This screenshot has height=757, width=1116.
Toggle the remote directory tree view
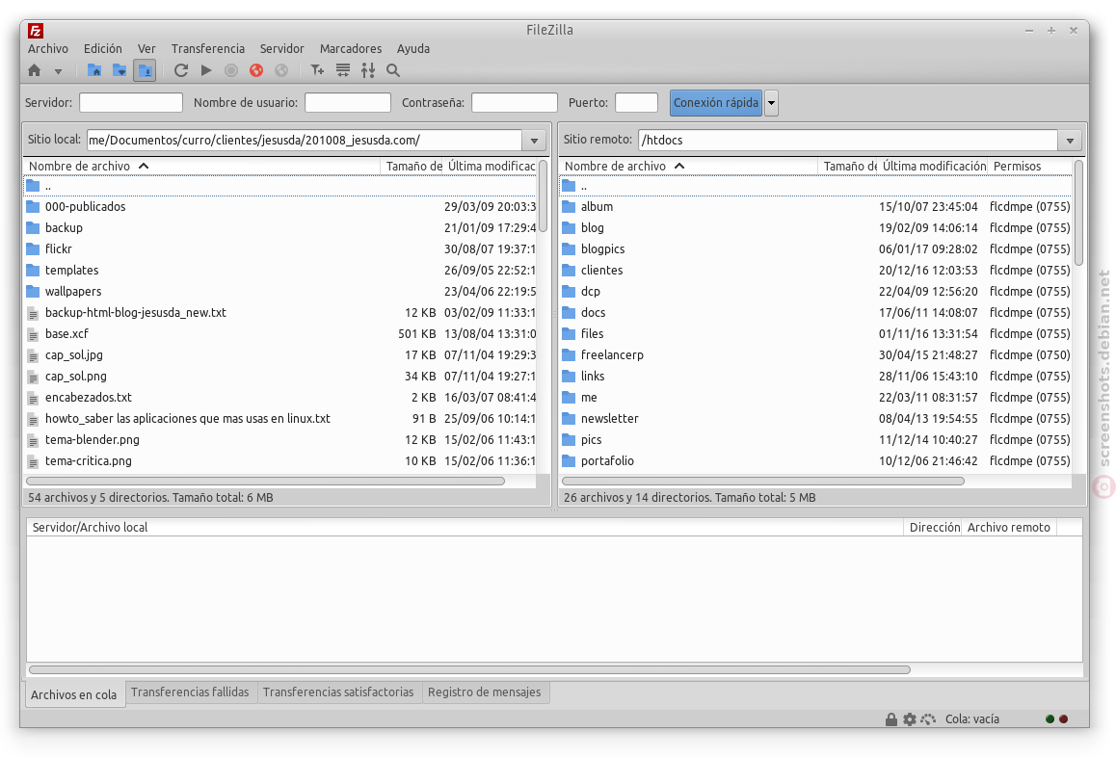point(120,70)
